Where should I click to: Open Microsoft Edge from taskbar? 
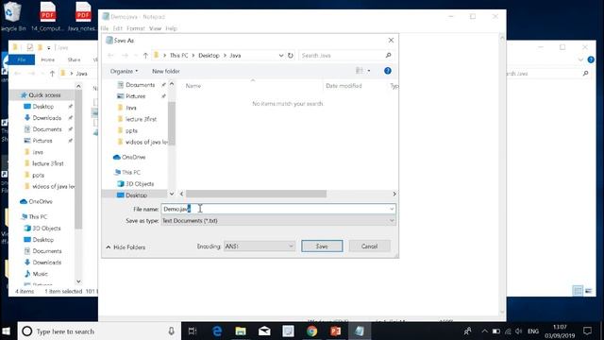[217, 331]
